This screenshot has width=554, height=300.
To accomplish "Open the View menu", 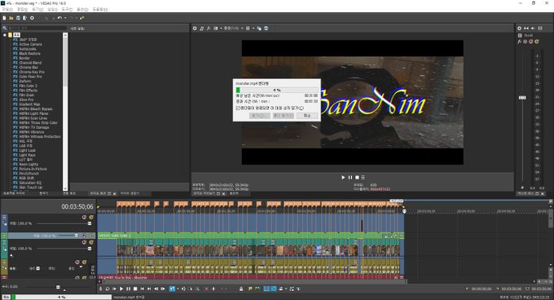I will coord(37,10).
